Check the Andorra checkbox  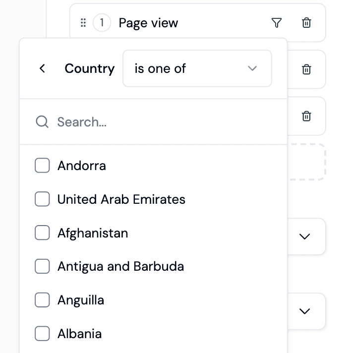pos(42,166)
